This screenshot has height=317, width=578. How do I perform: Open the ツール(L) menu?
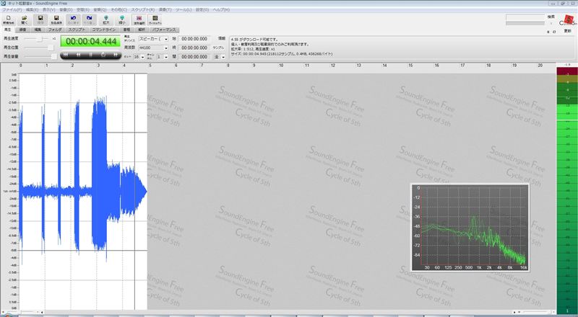pyautogui.click(x=184, y=10)
